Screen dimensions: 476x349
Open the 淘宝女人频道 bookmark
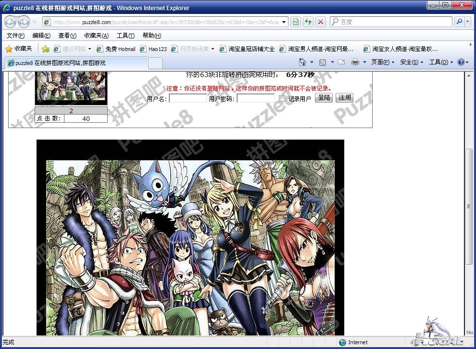click(401, 49)
